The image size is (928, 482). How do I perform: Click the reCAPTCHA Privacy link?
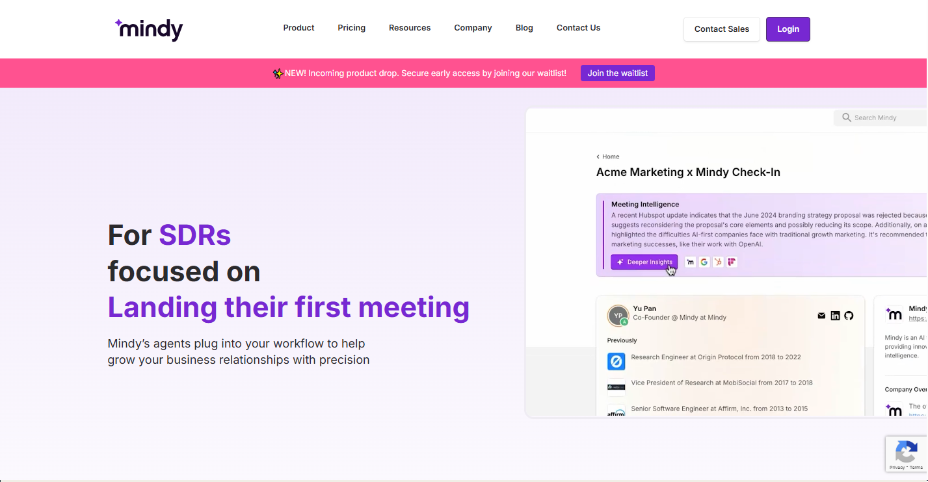897,468
